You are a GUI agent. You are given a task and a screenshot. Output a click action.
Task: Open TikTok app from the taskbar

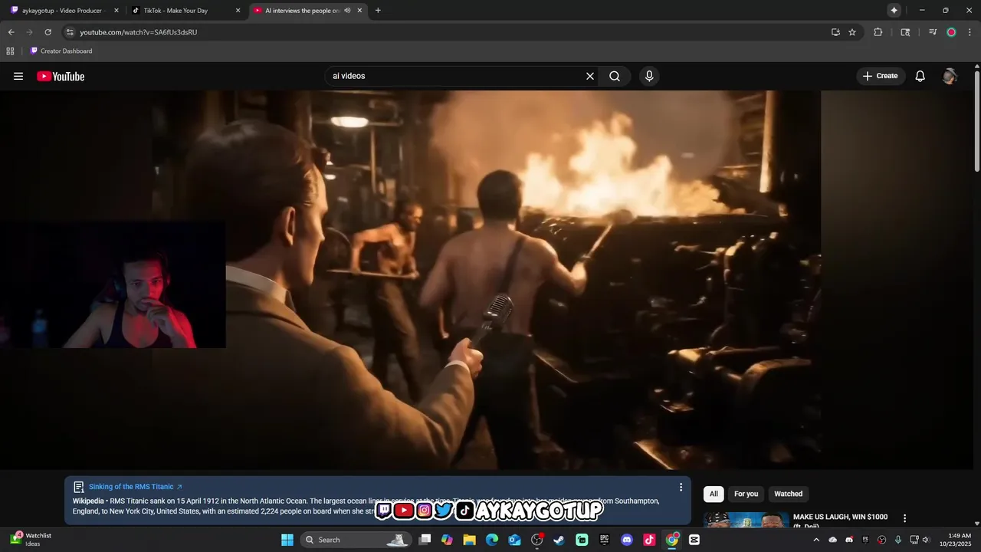[649, 540]
